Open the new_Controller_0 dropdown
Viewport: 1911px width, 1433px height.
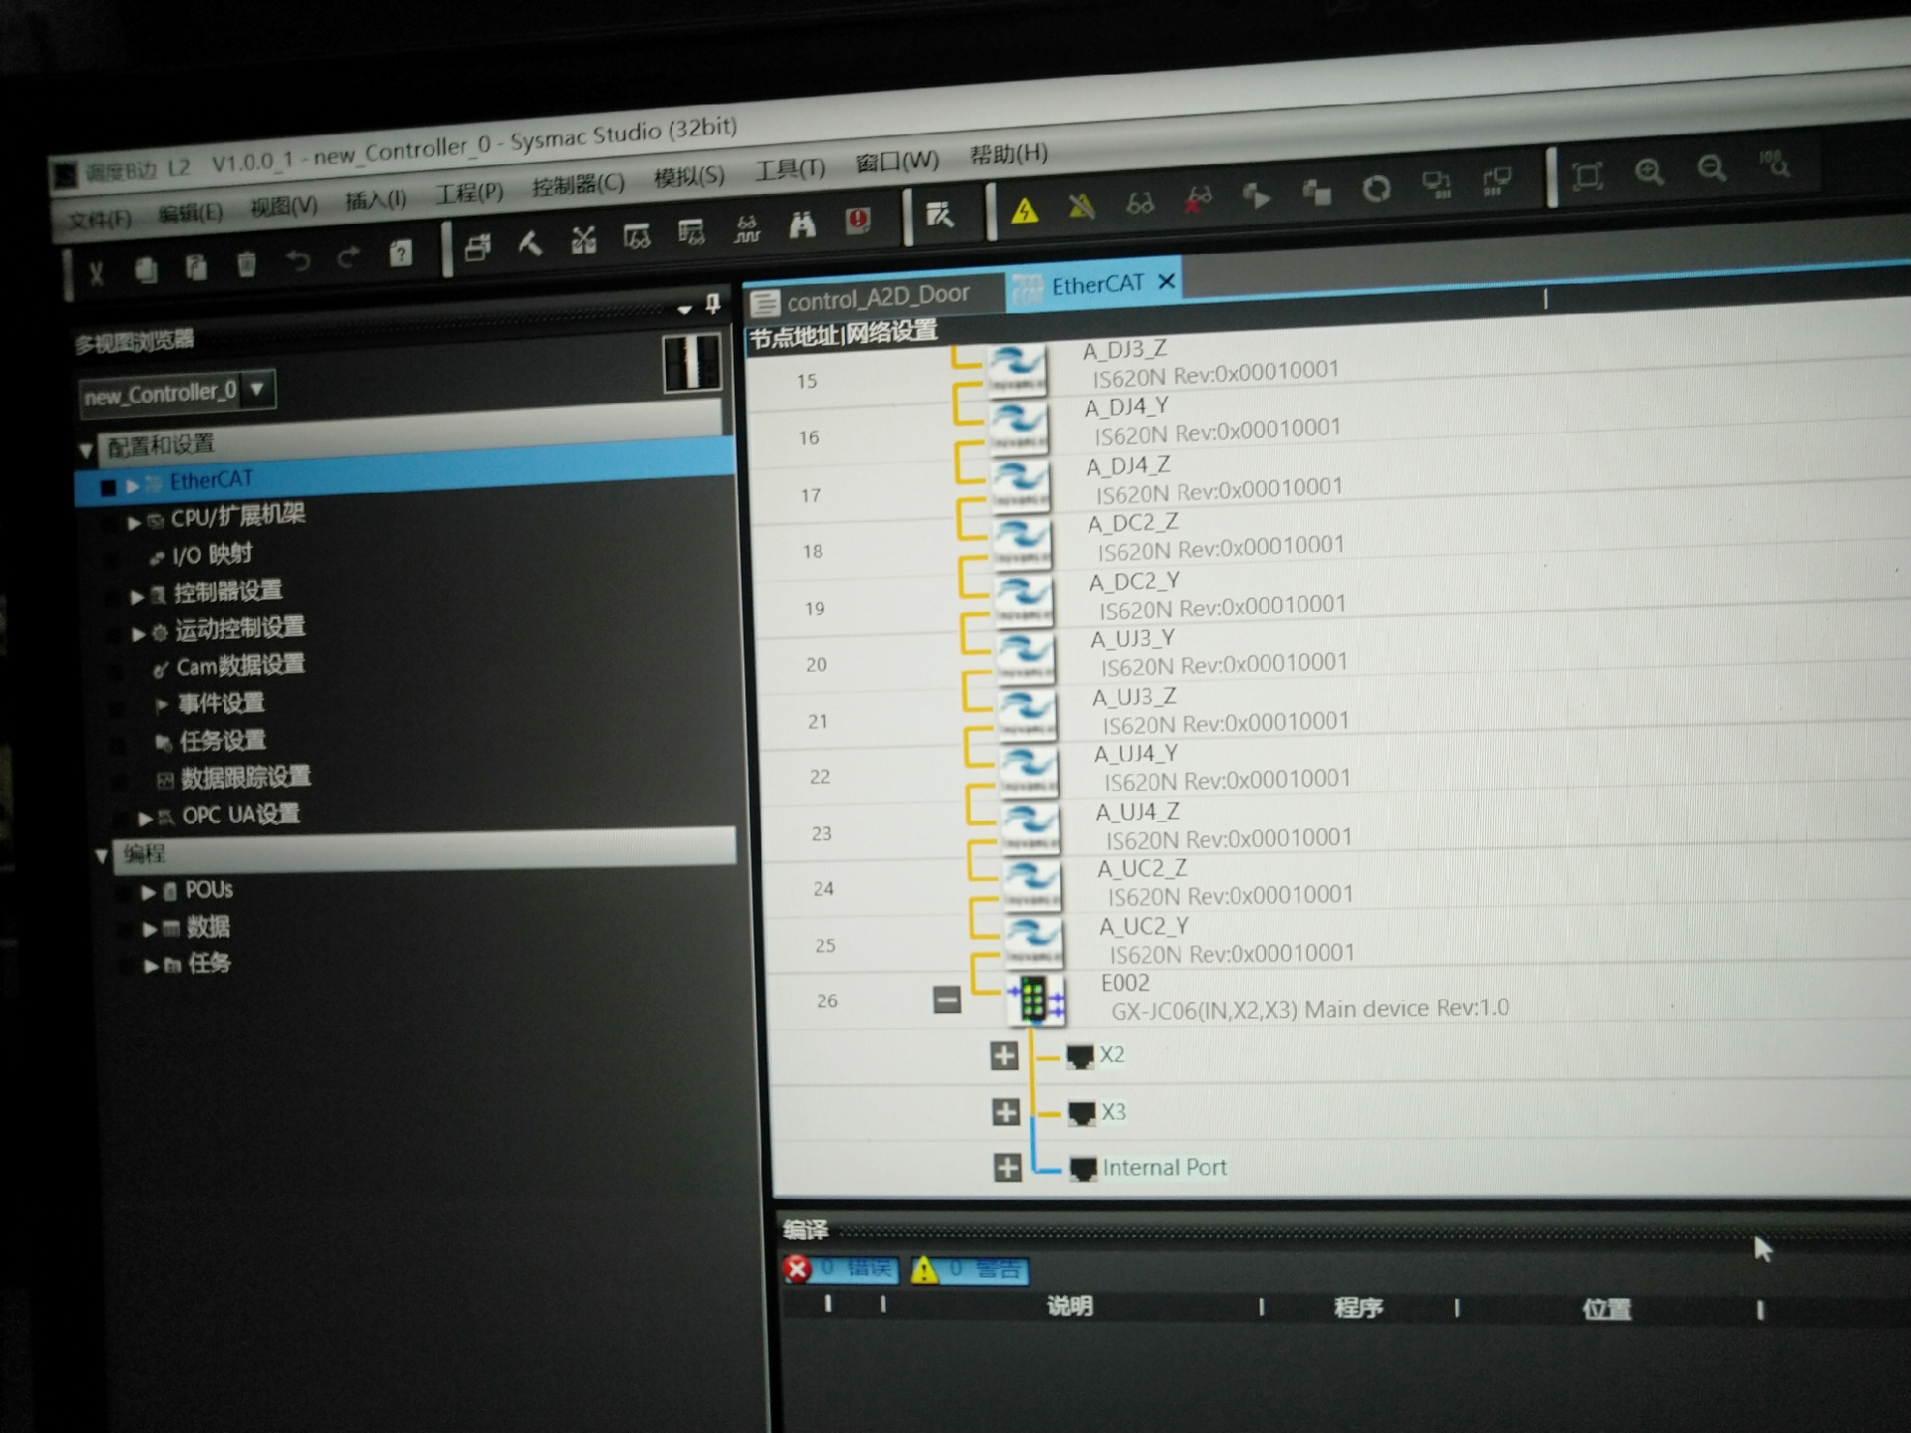click(258, 389)
